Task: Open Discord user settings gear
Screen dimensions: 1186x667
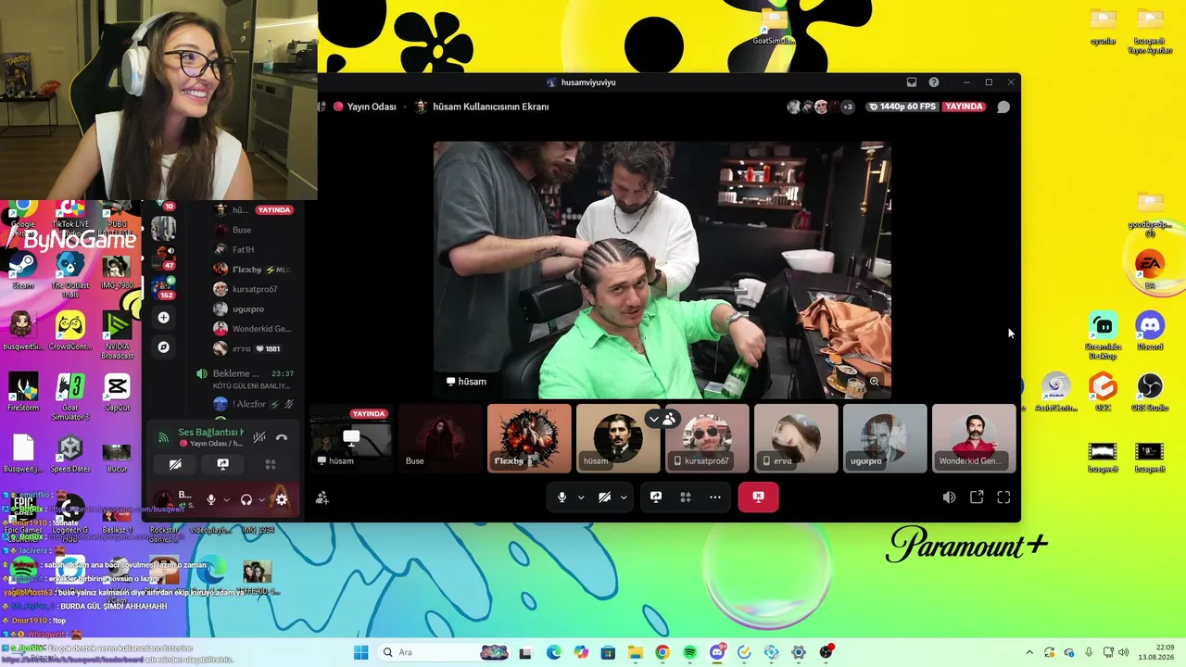Action: coord(282,499)
